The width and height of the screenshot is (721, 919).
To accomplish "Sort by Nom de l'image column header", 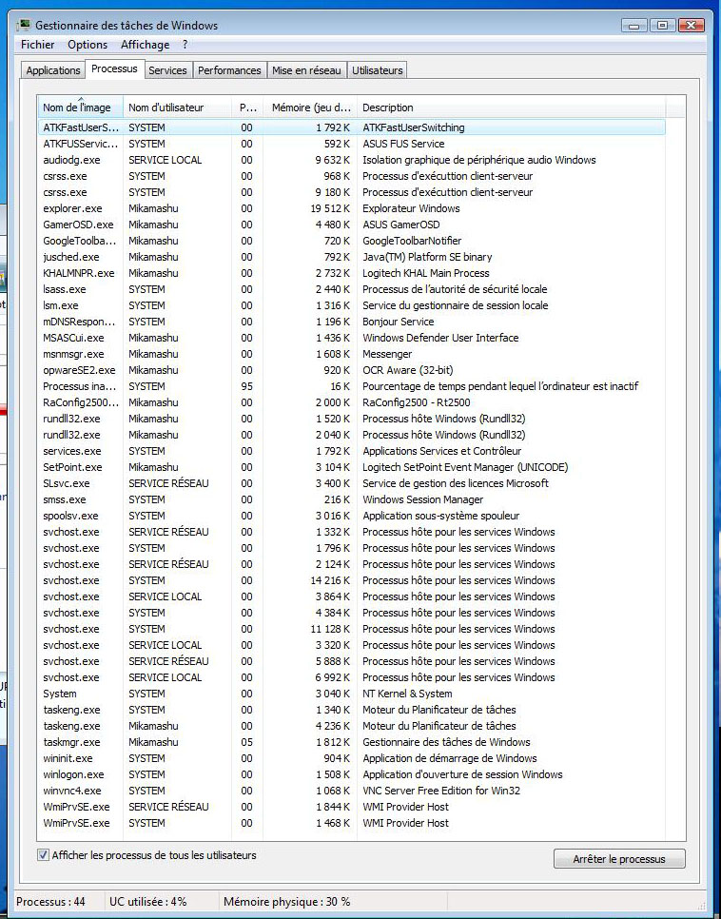I will click(80, 108).
